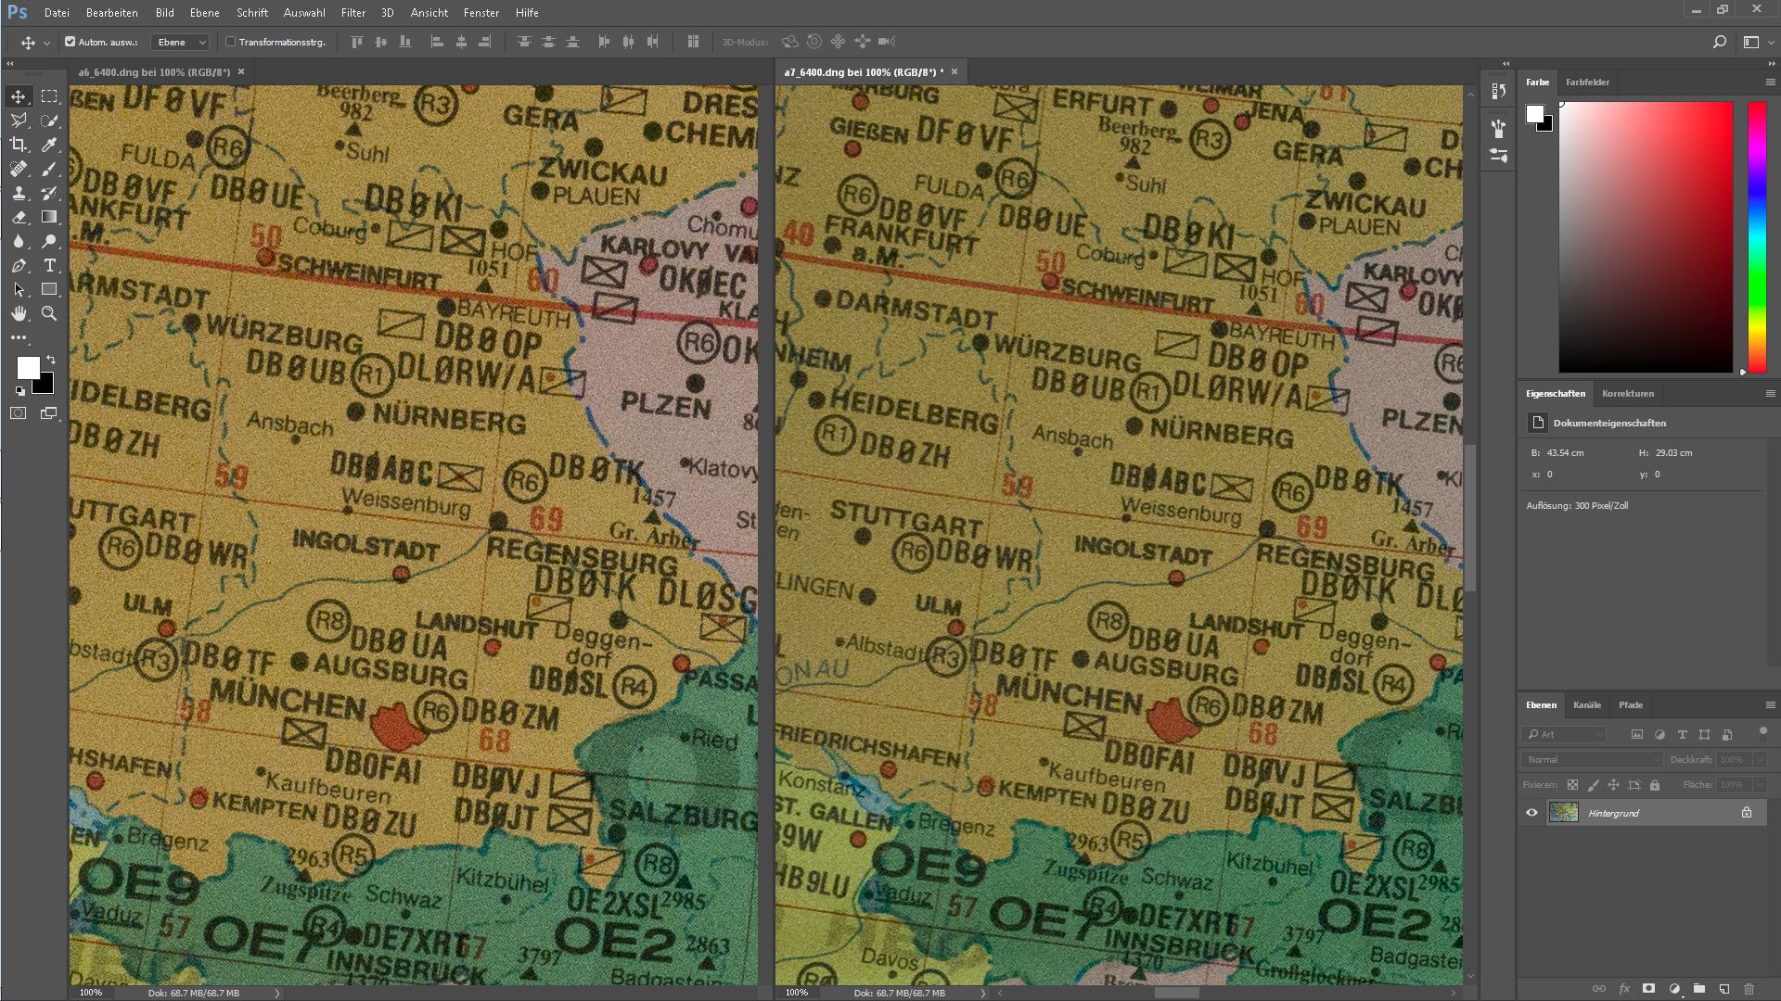Toggle adjustment layer filter
1781x1001 pixels.
[x=1659, y=734]
